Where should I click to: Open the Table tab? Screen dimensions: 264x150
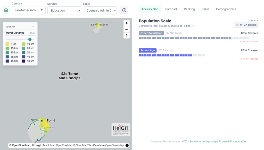205,9
